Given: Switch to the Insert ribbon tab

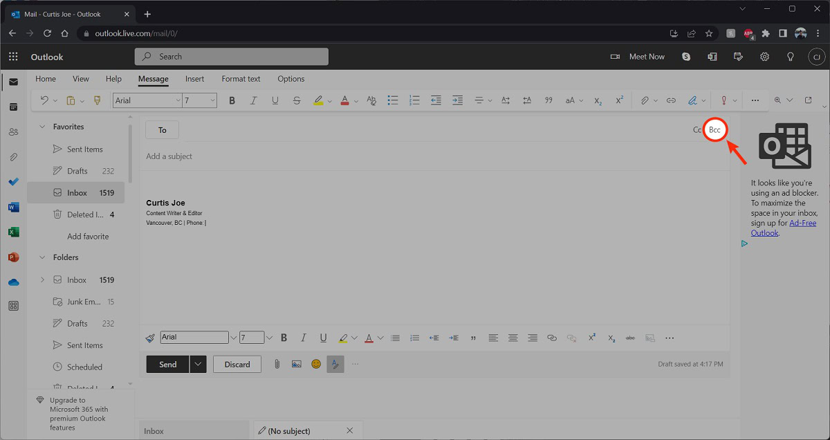Looking at the screenshot, I should tap(194, 79).
